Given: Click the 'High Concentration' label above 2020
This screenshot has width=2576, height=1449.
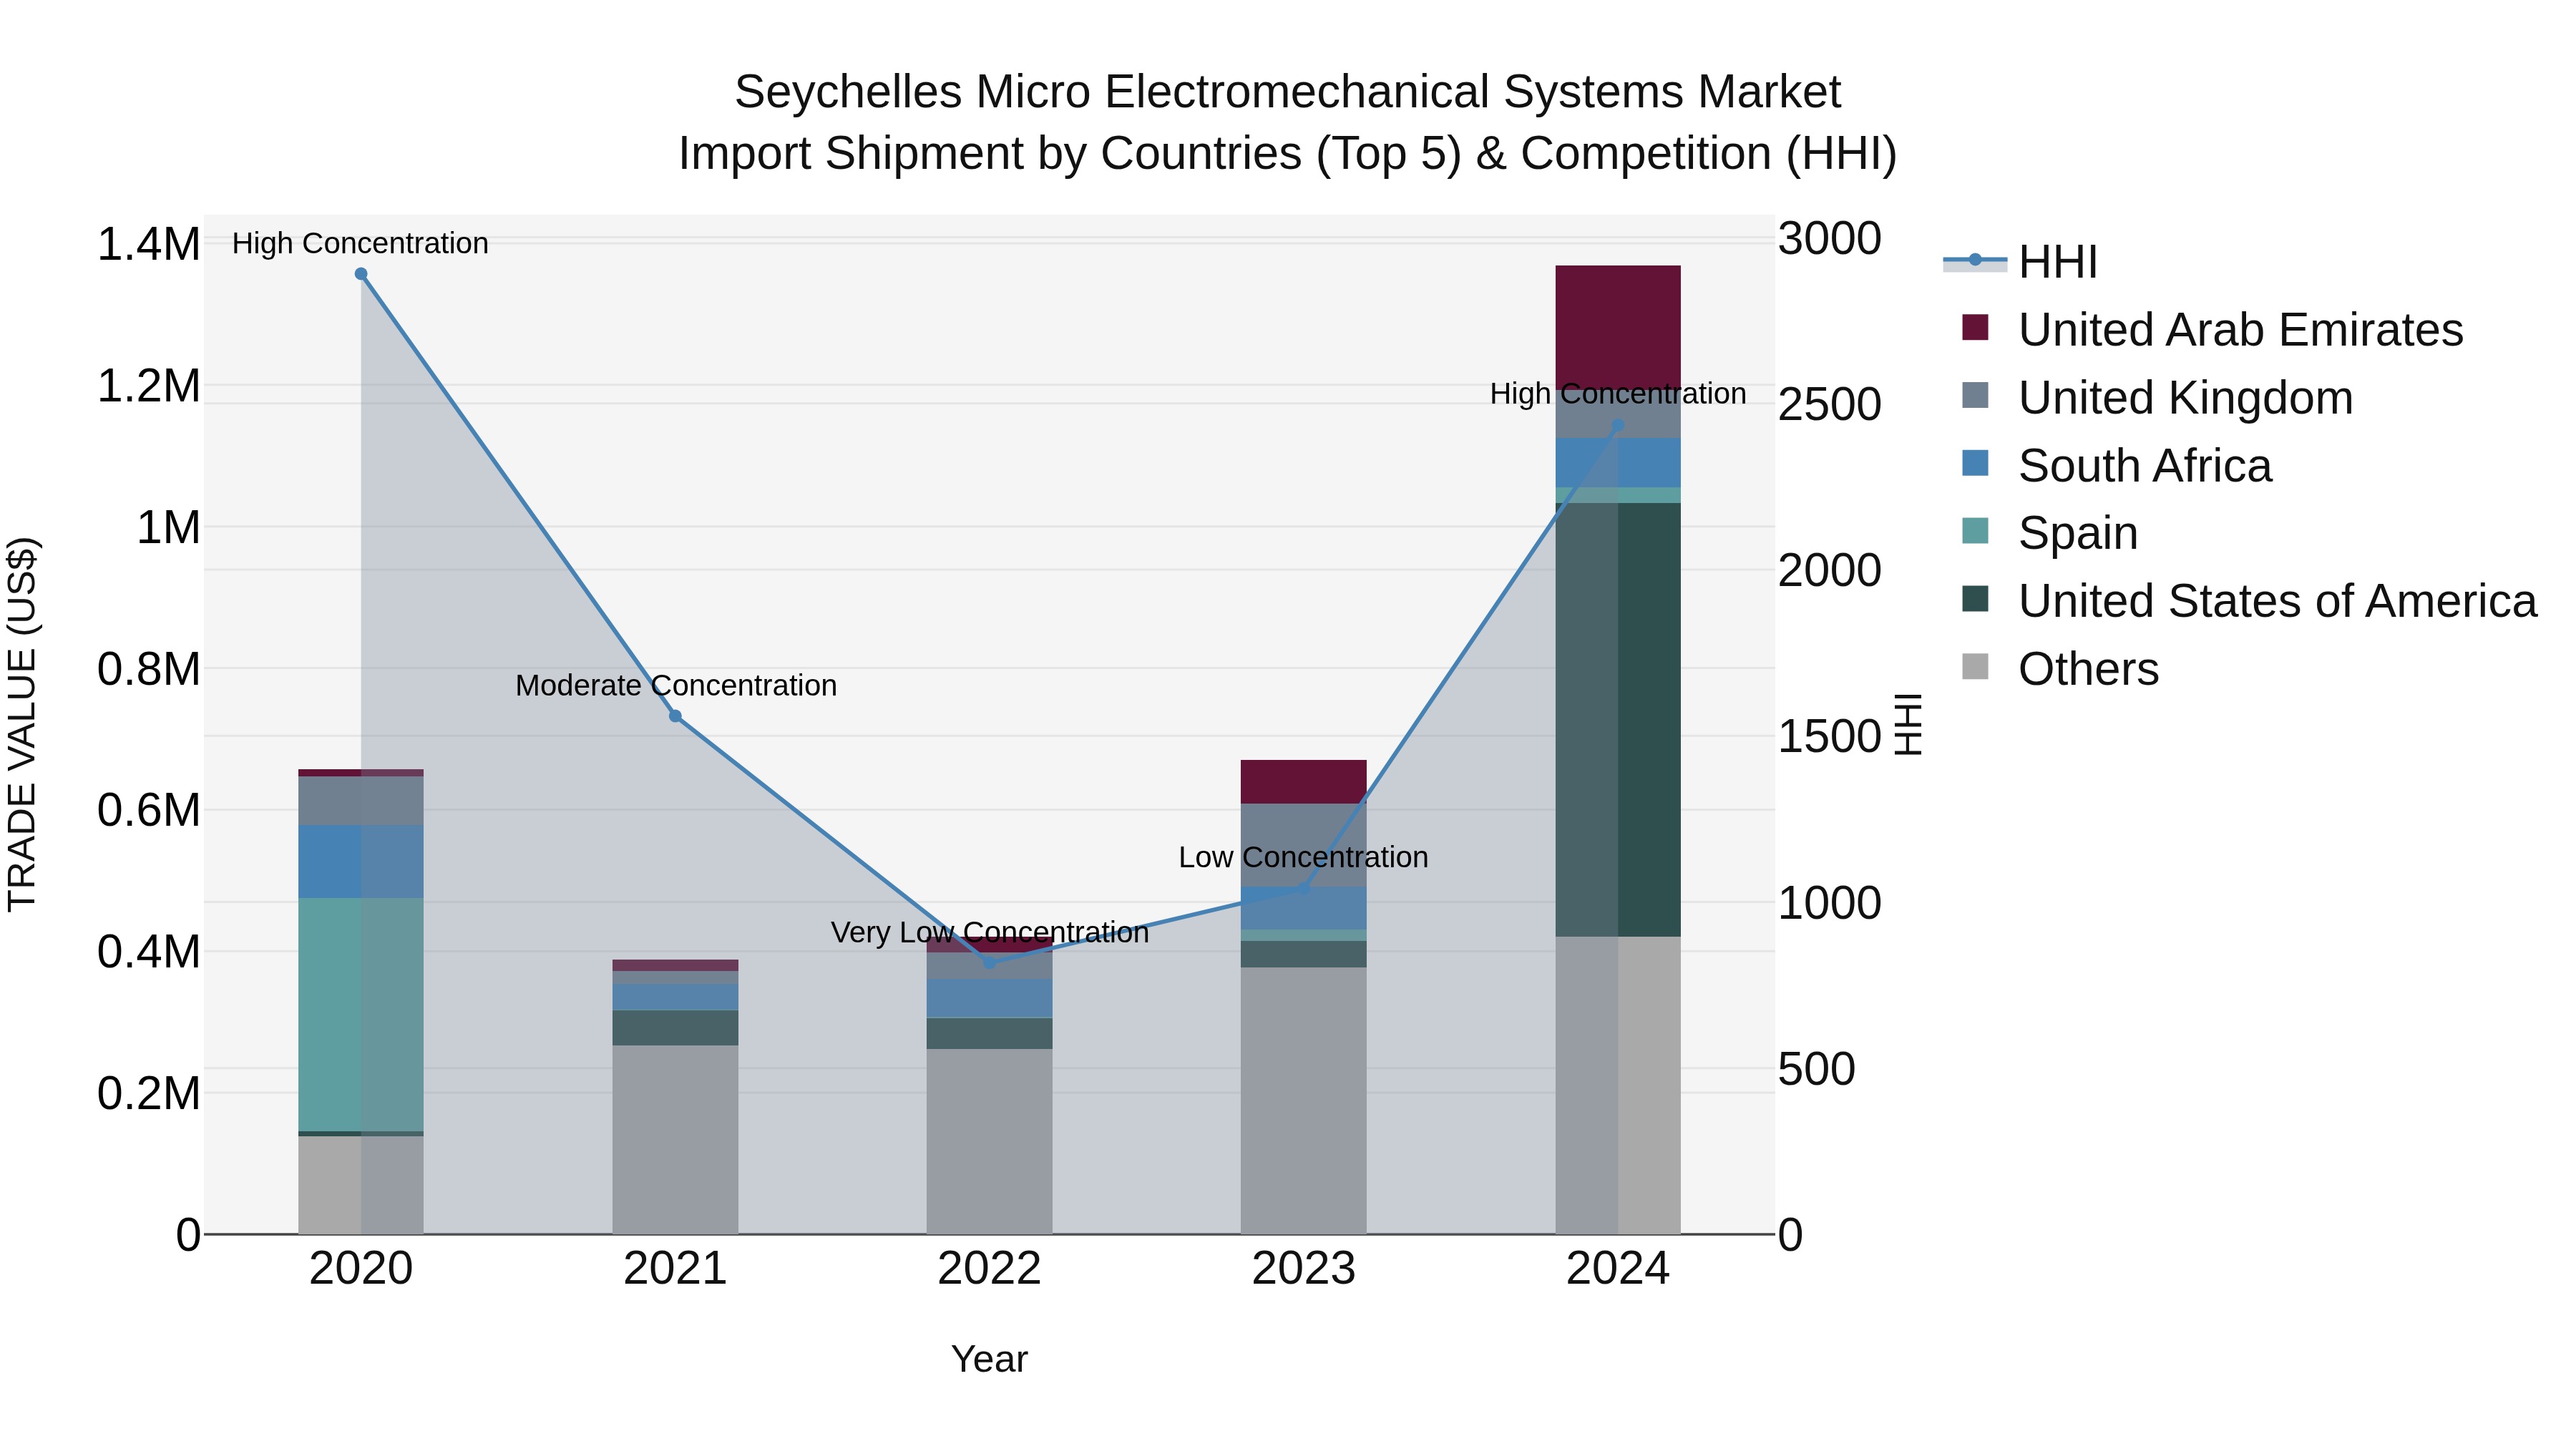Looking at the screenshot, I should coord(360,243).
